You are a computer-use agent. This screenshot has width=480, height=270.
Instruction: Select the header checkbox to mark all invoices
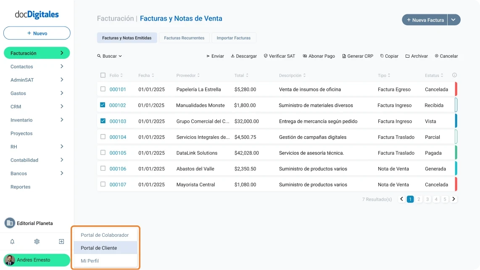pyautogui.click(x=102, y=75)
